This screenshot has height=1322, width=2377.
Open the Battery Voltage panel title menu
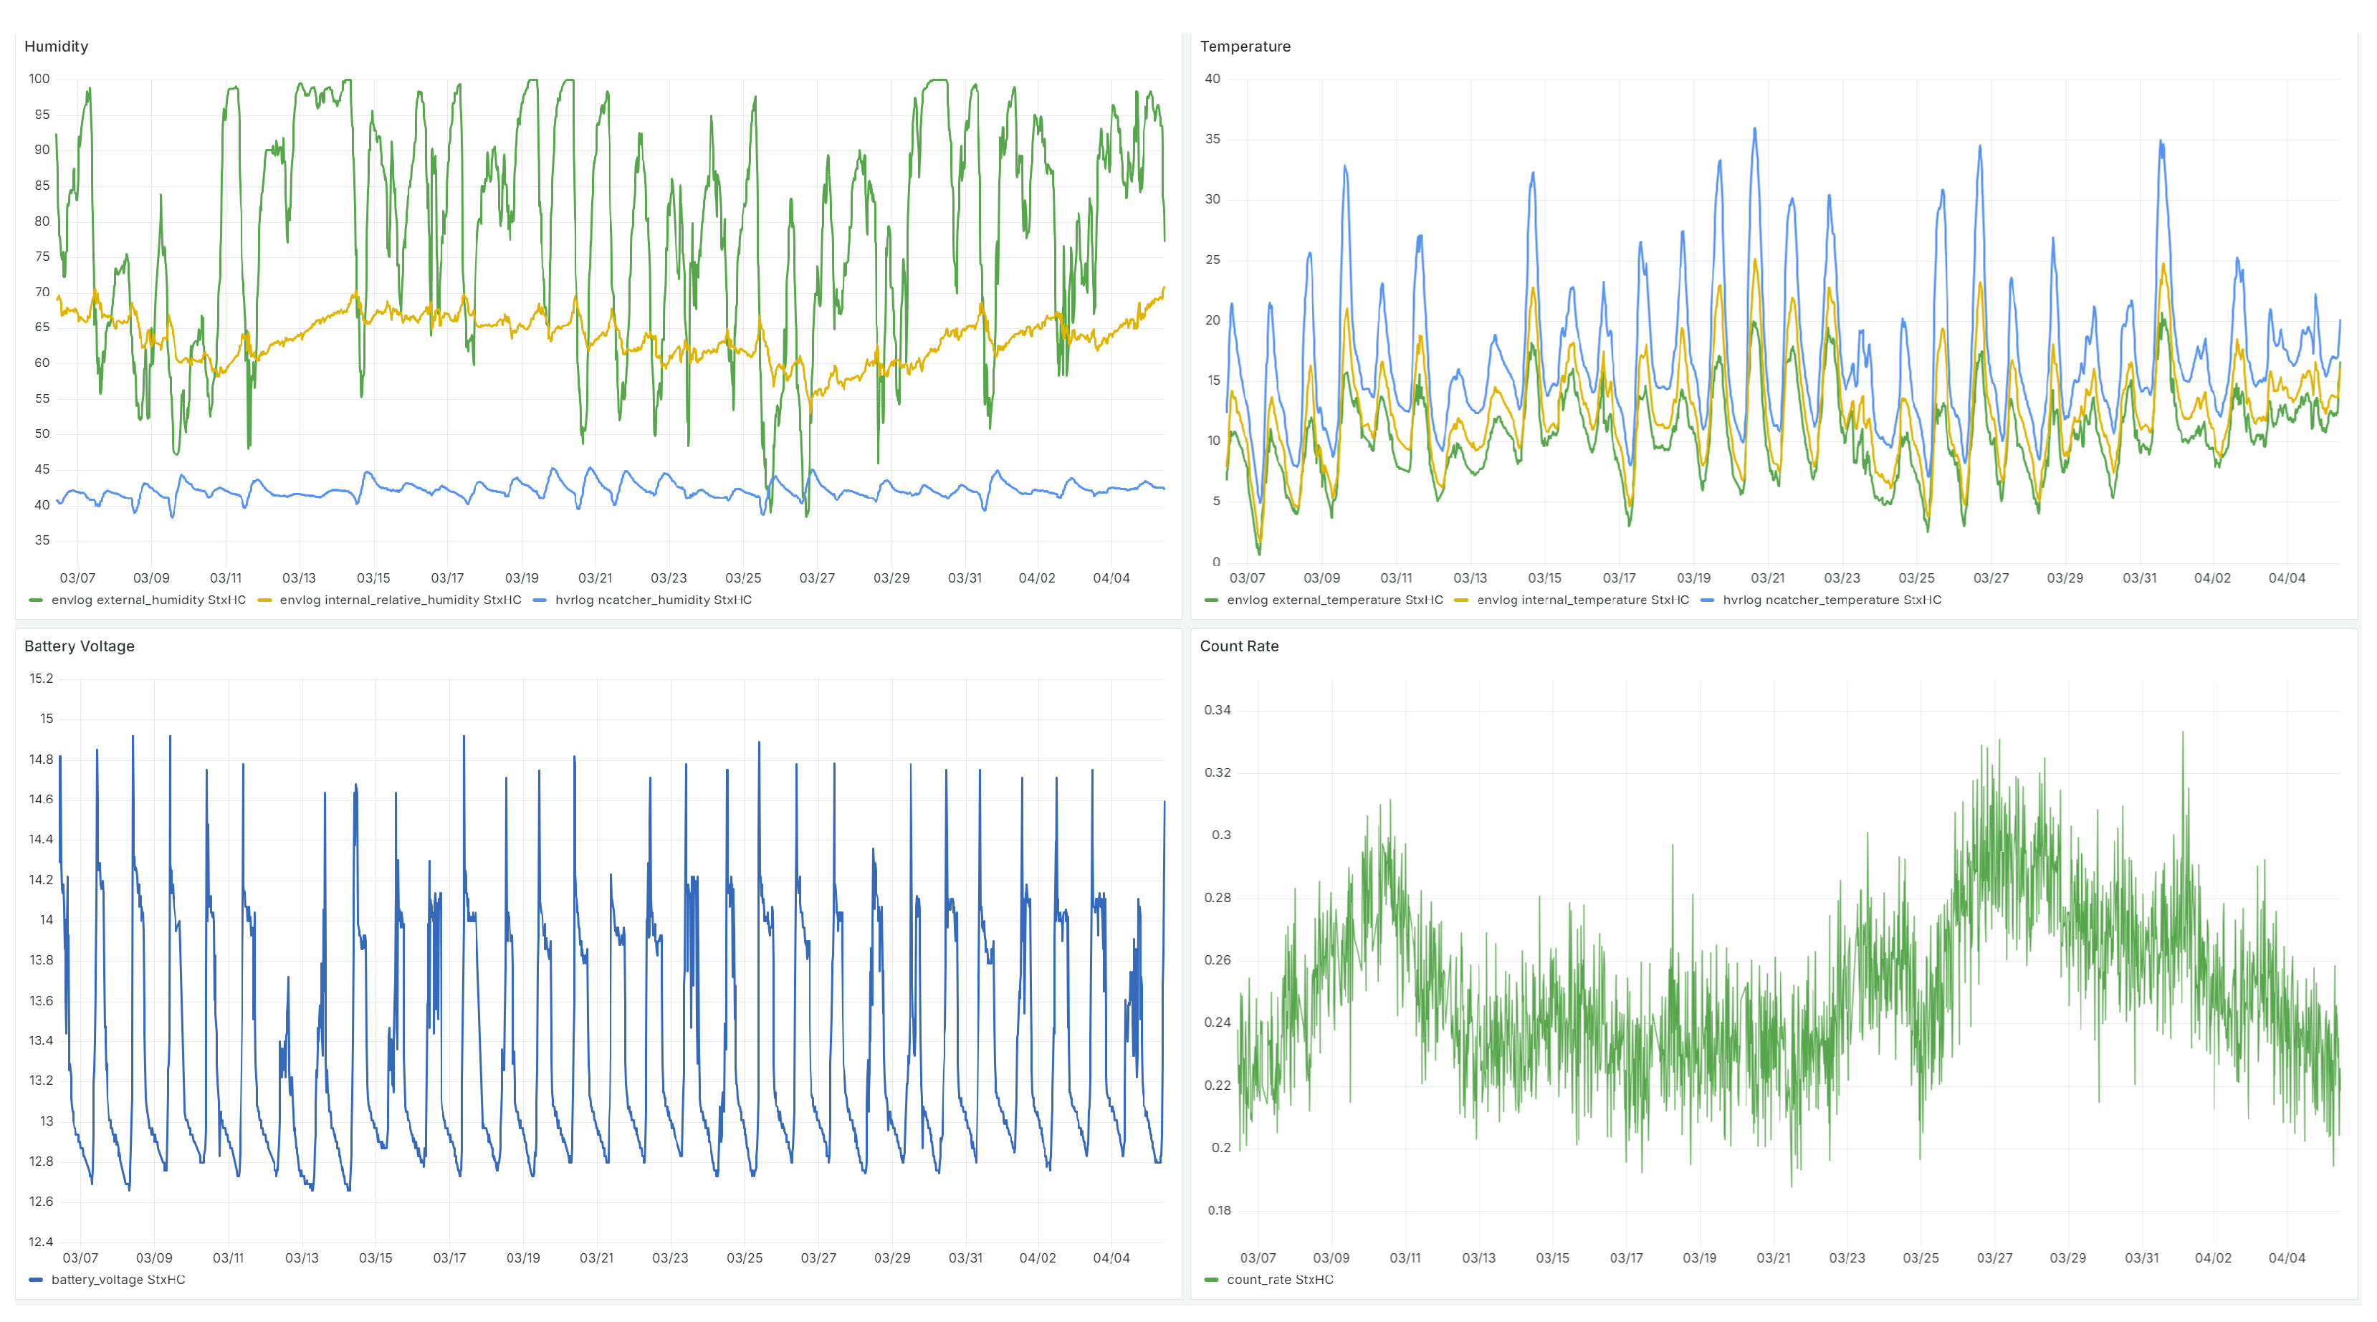[x=80, y=646]
